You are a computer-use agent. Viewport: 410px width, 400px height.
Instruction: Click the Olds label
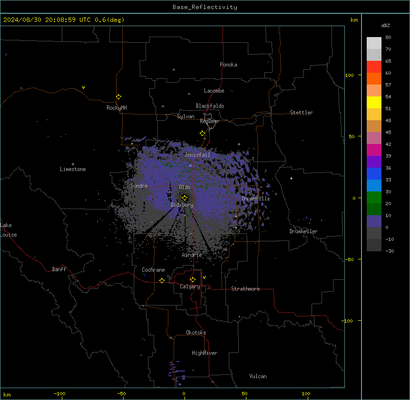(x=185, y=187)
